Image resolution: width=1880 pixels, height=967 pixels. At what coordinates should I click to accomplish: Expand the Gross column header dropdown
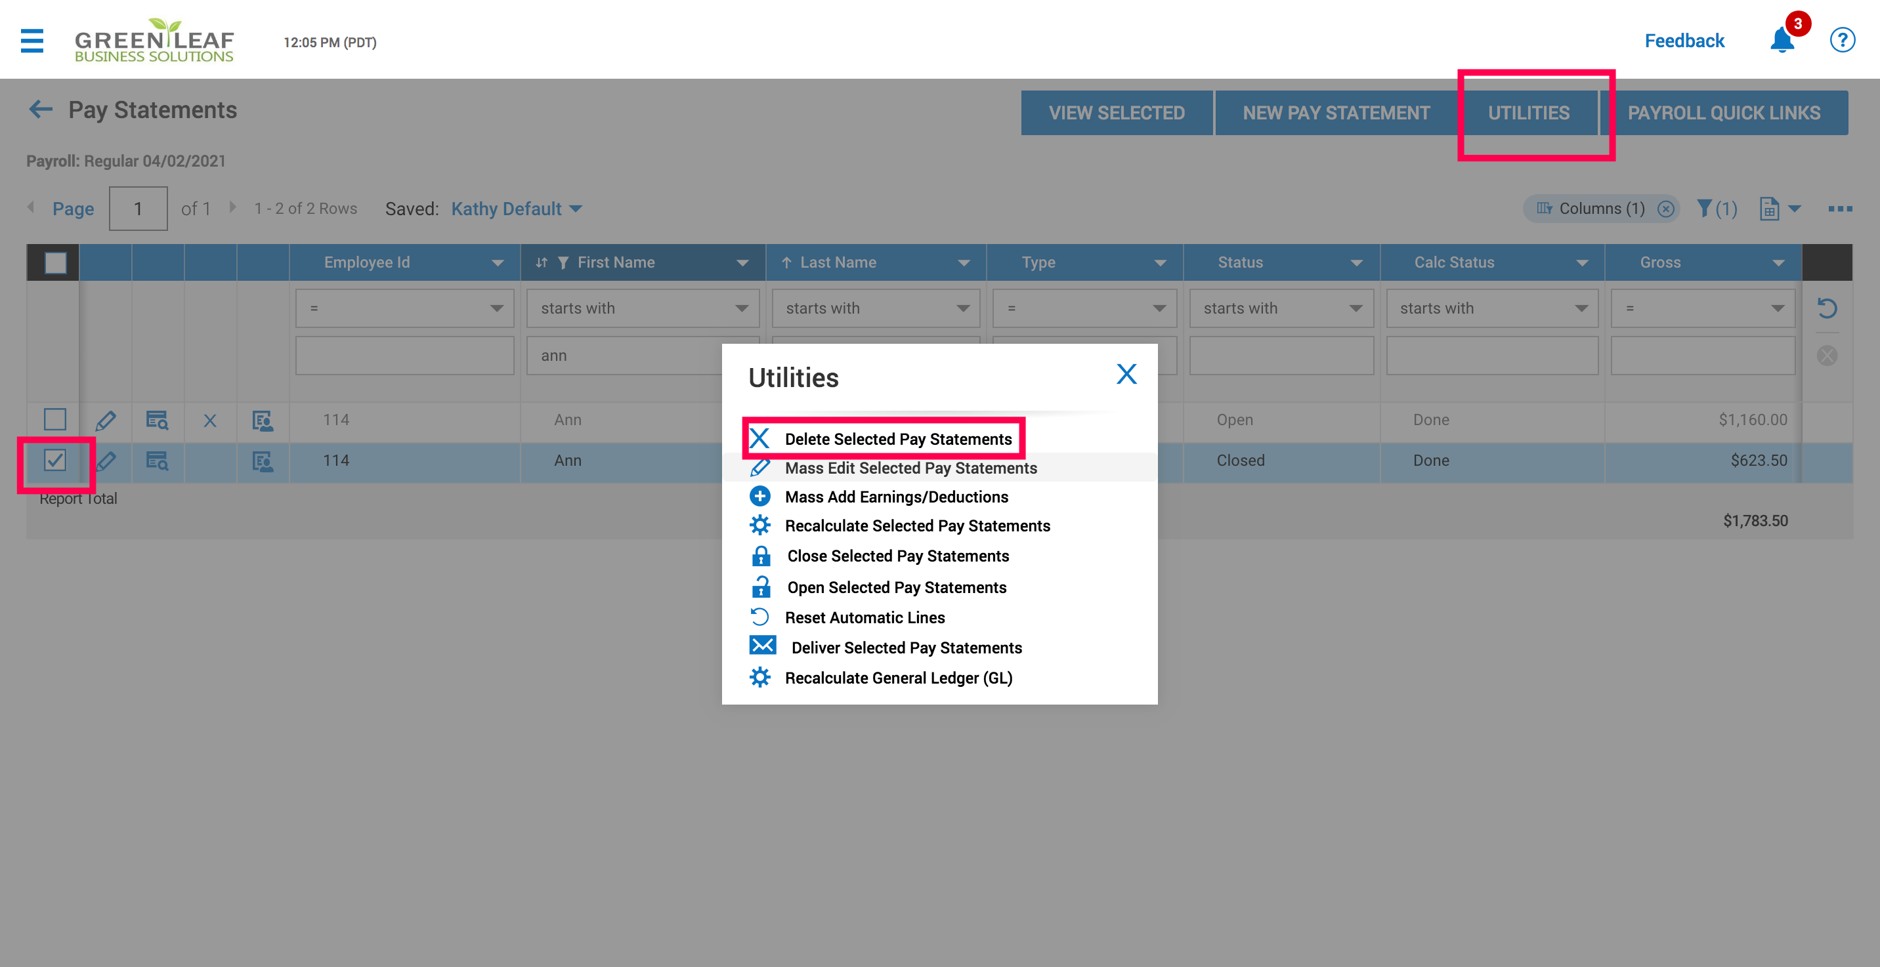[1778, 263]
